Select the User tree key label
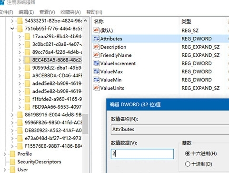The height and width of the screenshot is (173, 229). click(x=23, y=170)
